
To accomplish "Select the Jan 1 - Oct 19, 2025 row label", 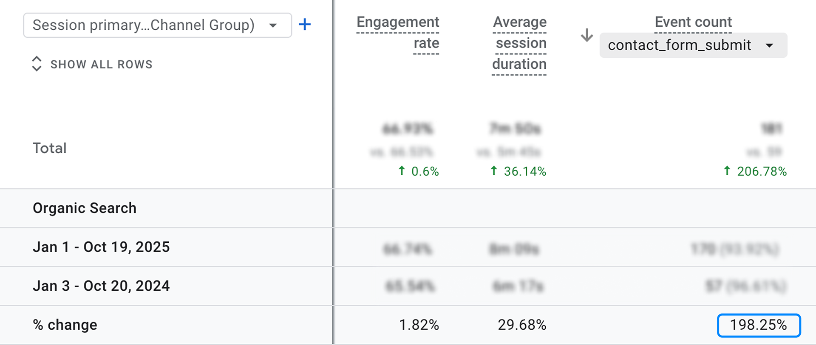I will (101, 247).
